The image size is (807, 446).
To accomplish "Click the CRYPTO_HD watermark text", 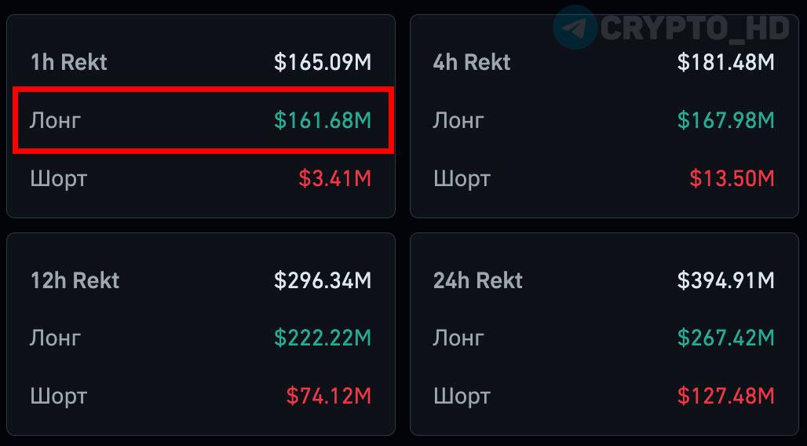I will [x=695, y=27].
